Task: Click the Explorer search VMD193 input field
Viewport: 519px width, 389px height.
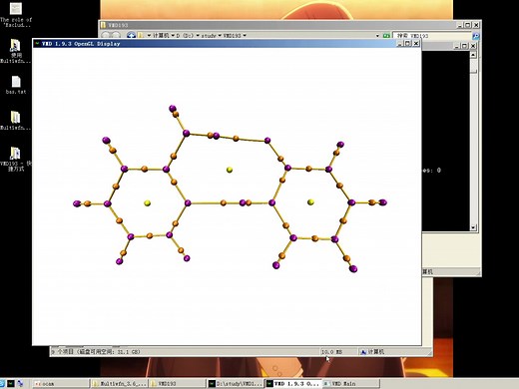Action: point(432,36)
